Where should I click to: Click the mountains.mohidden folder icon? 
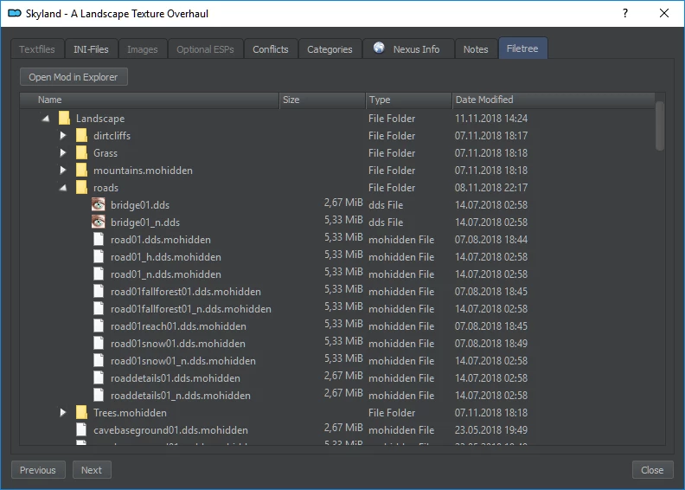[x=81, y=170]
